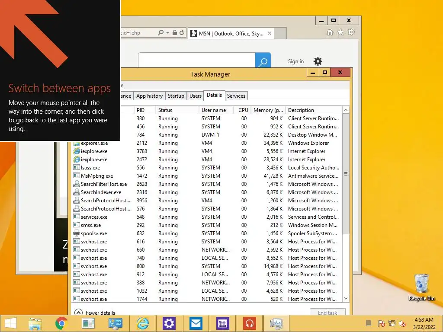Image resolution: width=443 pixels, height=332 pixels.
Task: Launch Google Chrome from the taskbar
Action: (x=61, y=323)
